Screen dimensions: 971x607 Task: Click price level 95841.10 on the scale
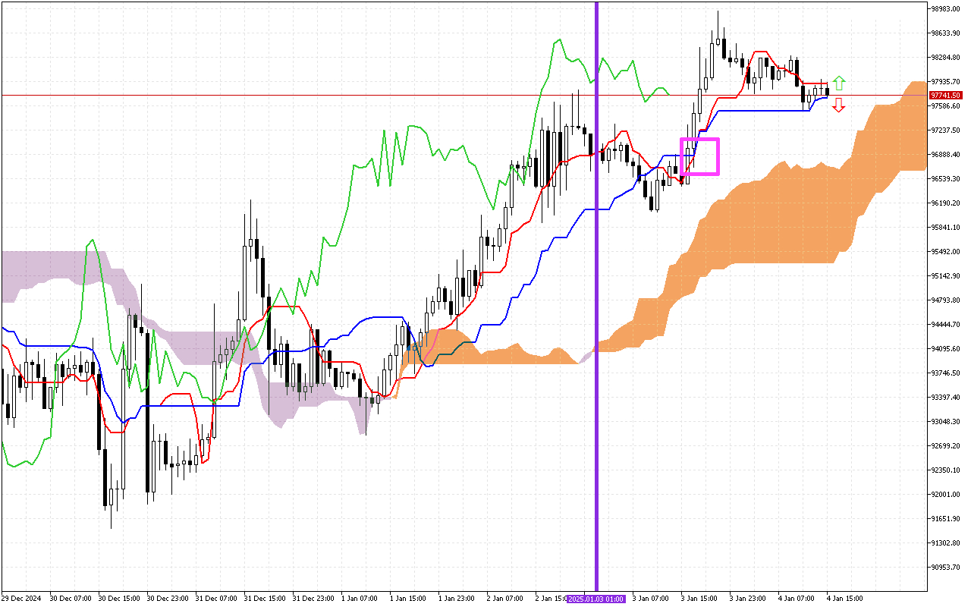click(x=945, y=228)
